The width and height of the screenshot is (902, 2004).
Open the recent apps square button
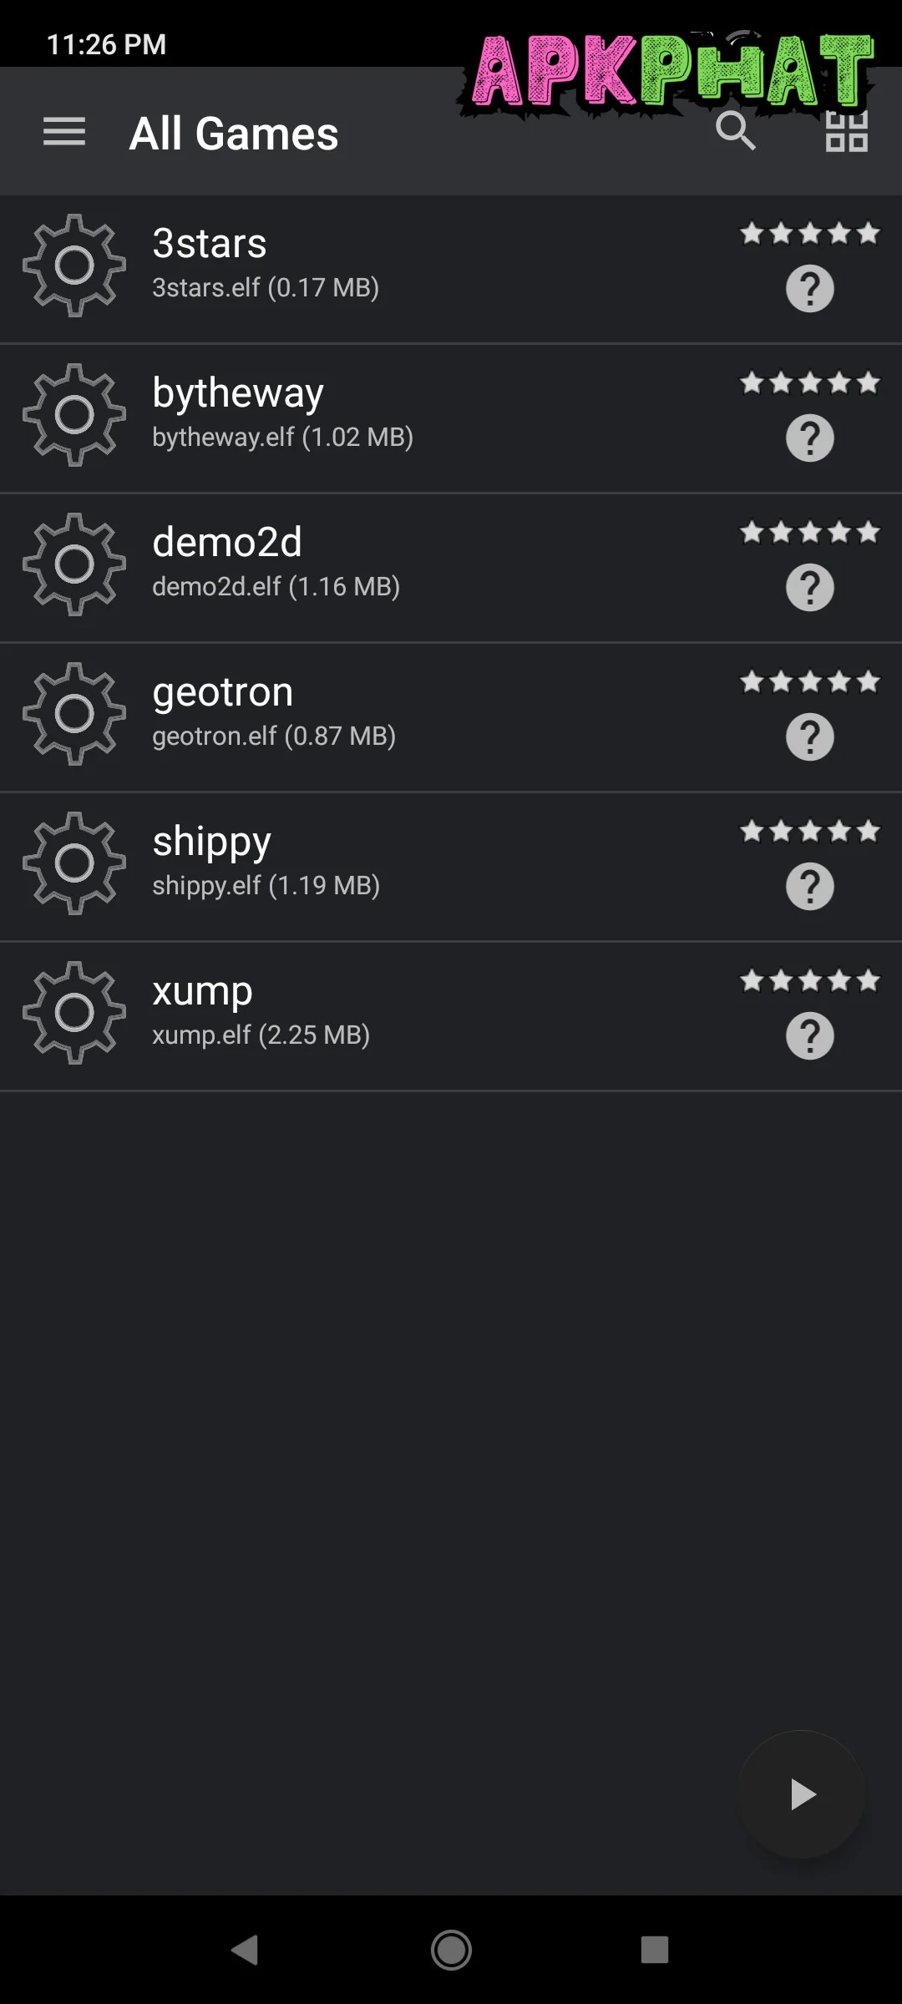click(654, 1950)
